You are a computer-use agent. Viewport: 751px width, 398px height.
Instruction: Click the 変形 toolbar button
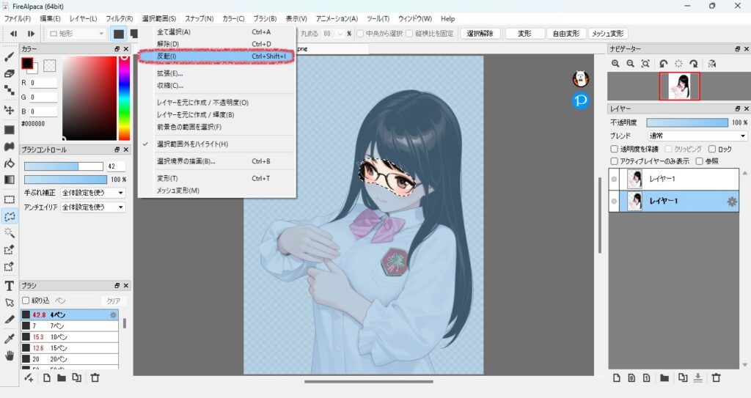[524, 34]
